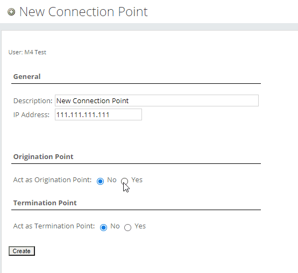Select No radio for Act as Termination Point
Image resolution: width=298 pixels, height=273 pixels.
tap(103, 227)
